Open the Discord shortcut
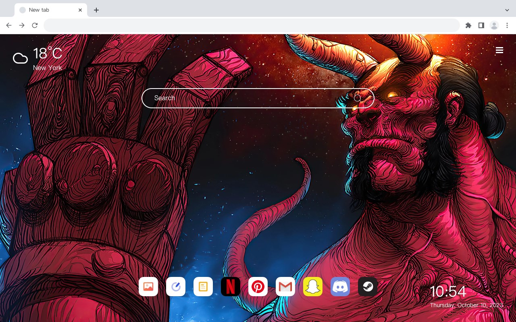The width and height of the screenshot is (516, 322). point(340,287)
